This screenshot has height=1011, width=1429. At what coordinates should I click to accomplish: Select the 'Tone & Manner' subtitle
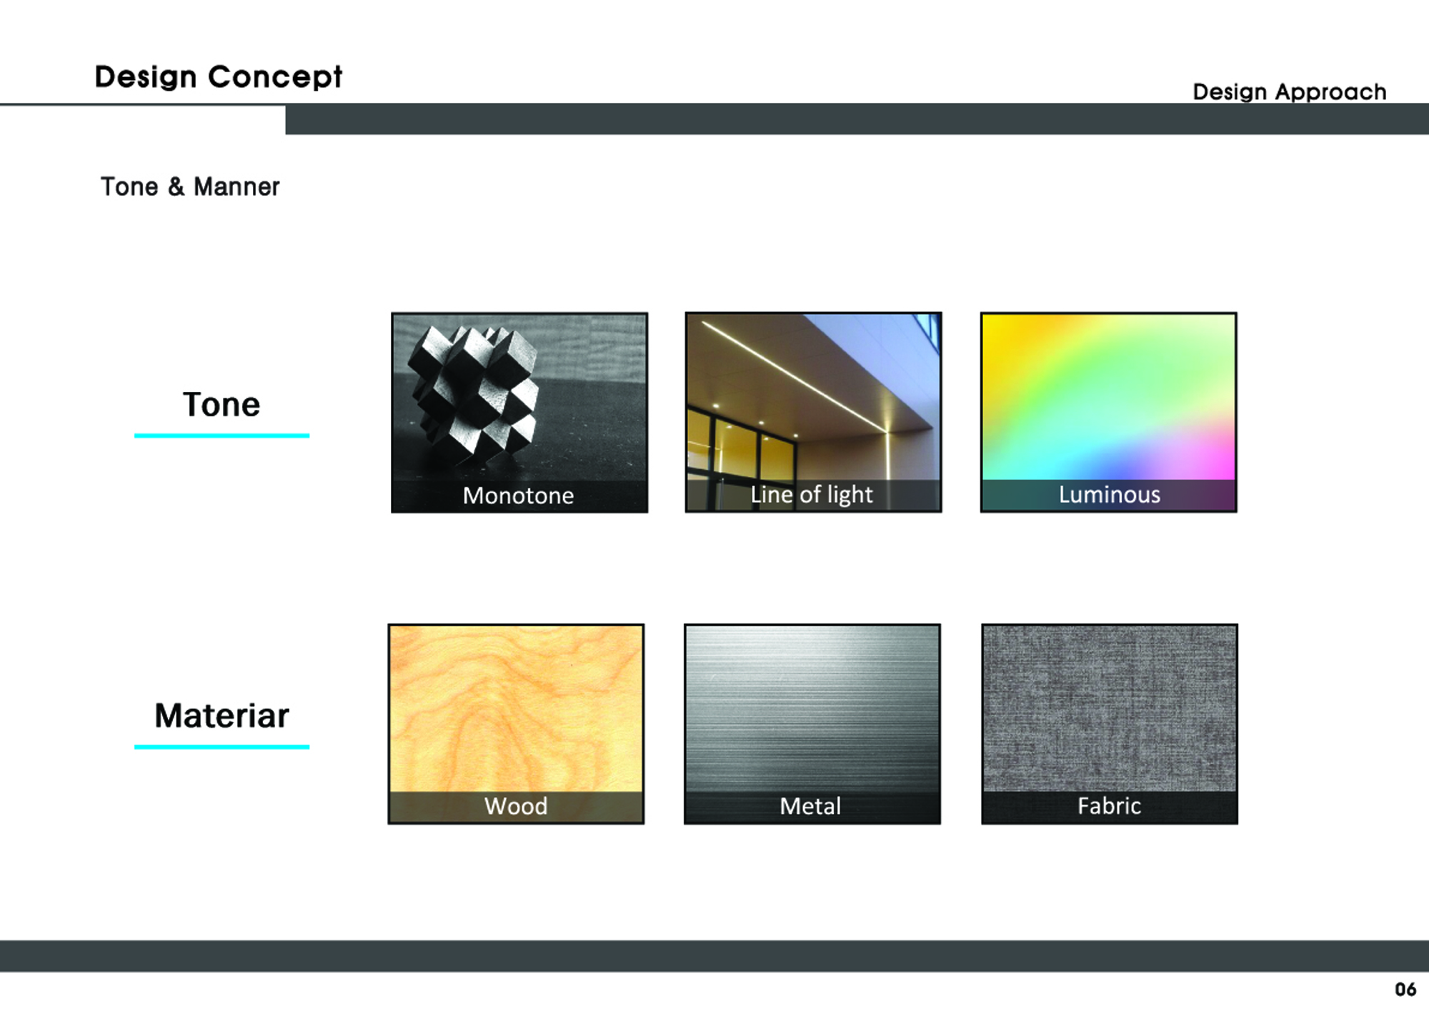point(190,186)
